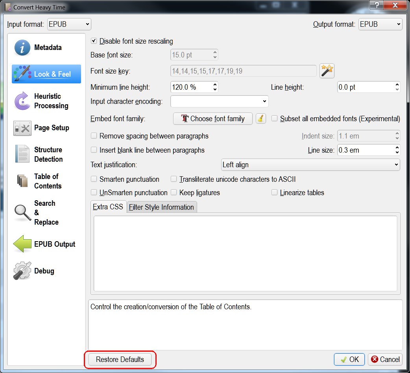This screenshot has width=410, height=373.
Task: Open Table of Contents books icon
Action: coord(22,181)
